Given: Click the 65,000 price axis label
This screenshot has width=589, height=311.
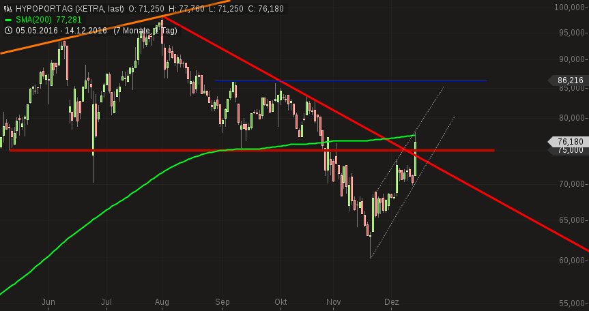Looking at the screenshot, I should pyautogui.click(x=573, y=220).
